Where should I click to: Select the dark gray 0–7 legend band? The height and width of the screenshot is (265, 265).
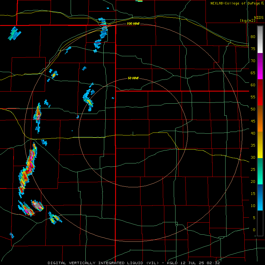[x=260, y=223]
